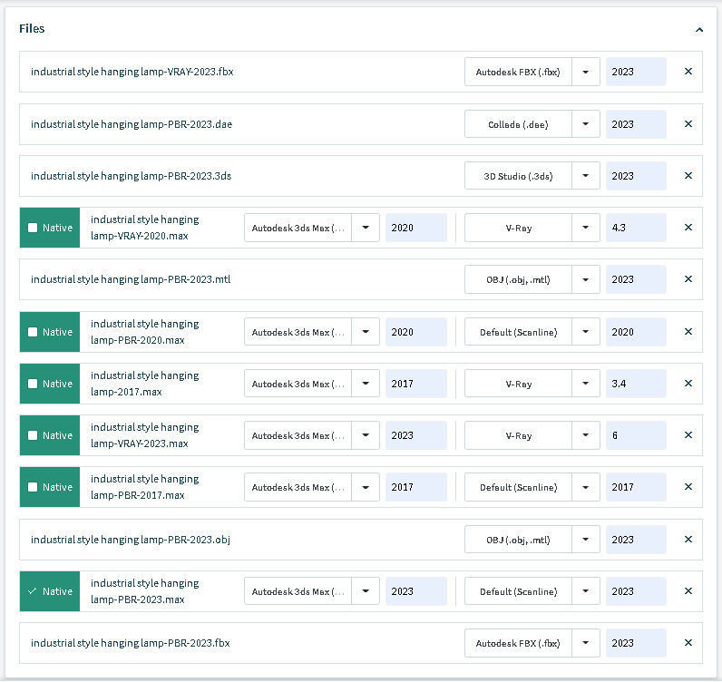Remove the PBR-2023.obj file
This screenshot has height=682, width=722.
click(x=688, y=540)
